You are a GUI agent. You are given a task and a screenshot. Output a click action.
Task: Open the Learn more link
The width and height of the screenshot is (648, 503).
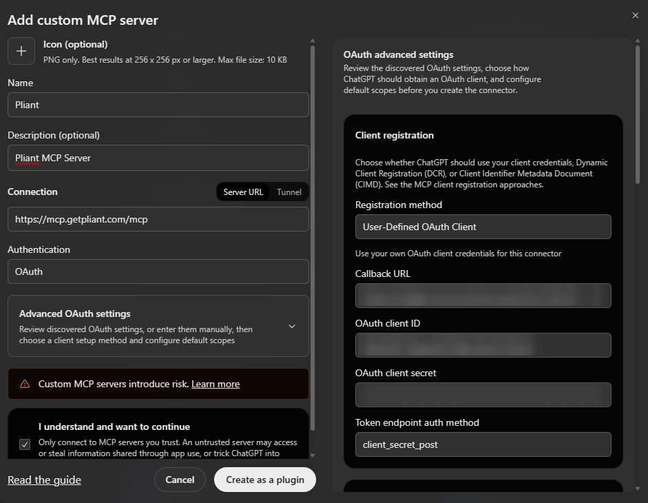(216, 384)
